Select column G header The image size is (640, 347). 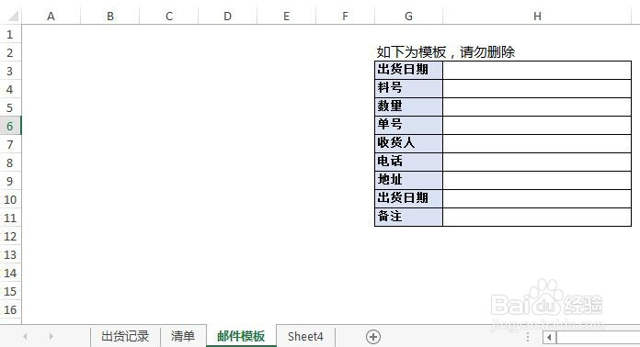click(x=408, y=17)
